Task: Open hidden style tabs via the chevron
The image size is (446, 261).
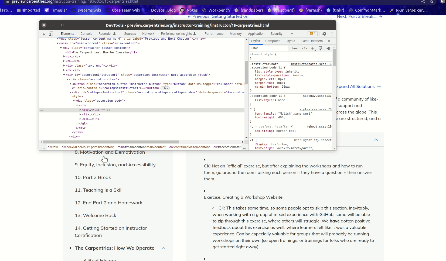Action: point(329,41)
